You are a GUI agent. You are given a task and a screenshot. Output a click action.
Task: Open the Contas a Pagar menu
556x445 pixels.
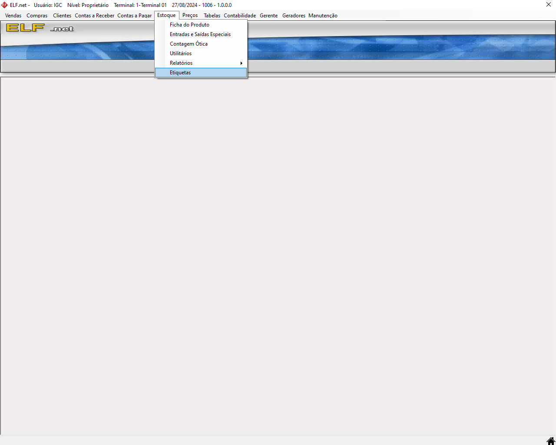[134, 16]
